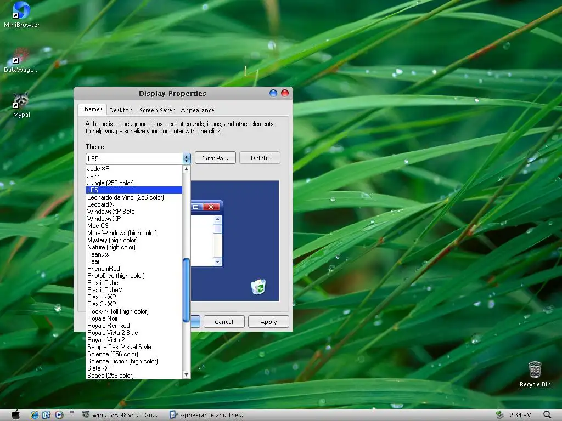Select Leonardo da Vinci (256 color) theme
562x421 pixels.
point(134,197)
